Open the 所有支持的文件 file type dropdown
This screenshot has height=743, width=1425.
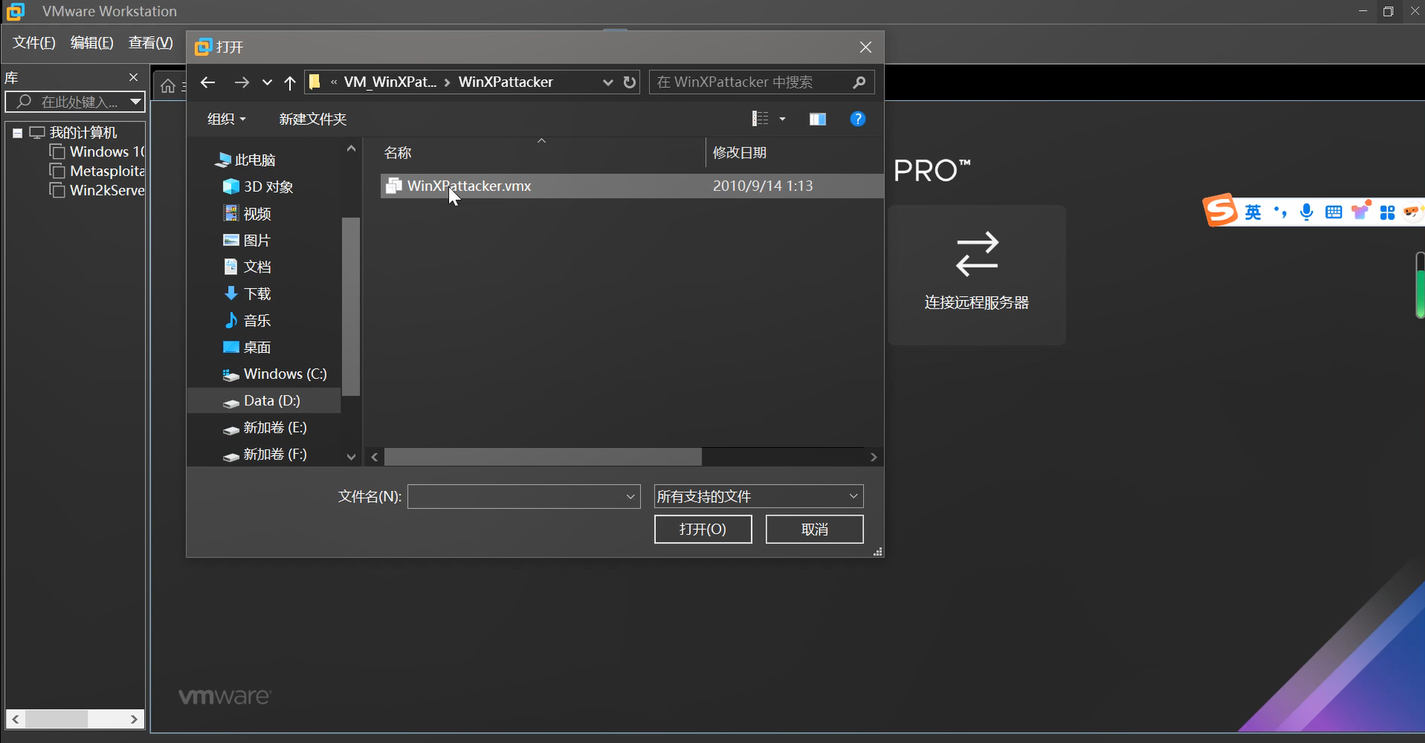759,496
